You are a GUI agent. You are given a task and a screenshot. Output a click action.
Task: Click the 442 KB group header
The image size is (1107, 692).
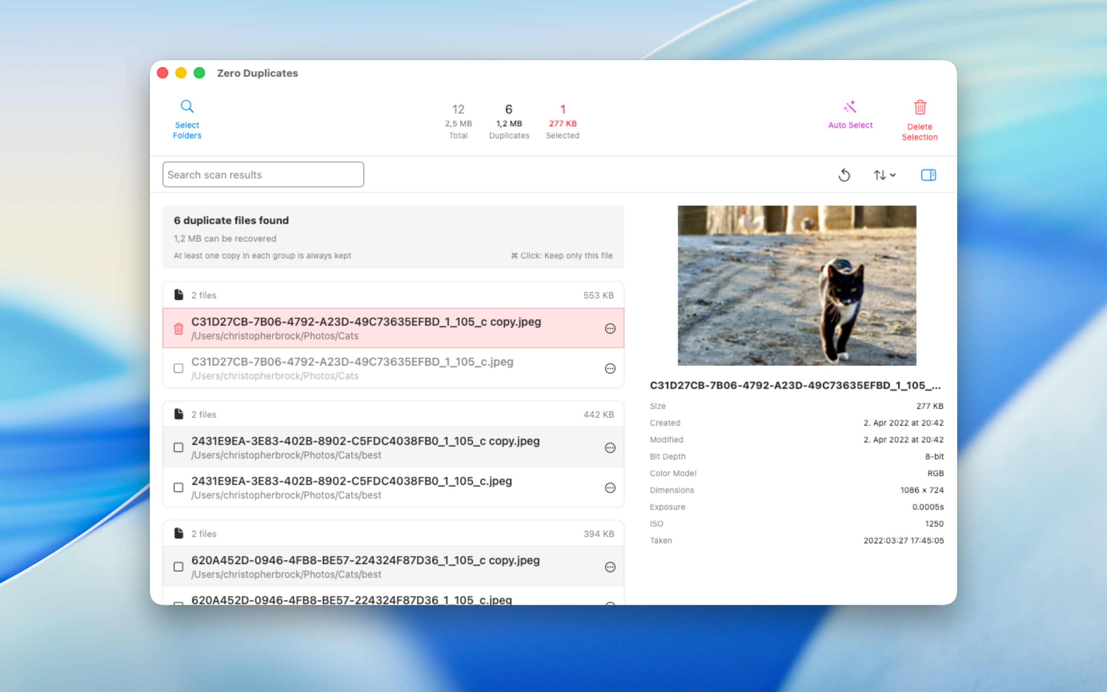[393, 415]
